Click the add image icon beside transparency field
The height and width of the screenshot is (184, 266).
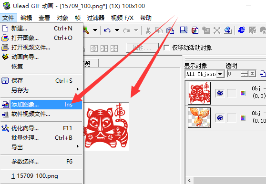263,74
